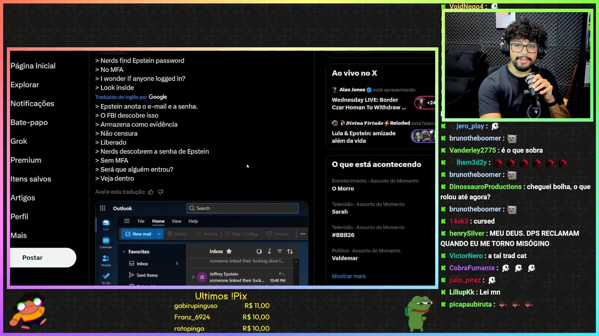Click the New mail button
Screen dimensions: 599x336
pyautogui.click(x=138, y=234)
